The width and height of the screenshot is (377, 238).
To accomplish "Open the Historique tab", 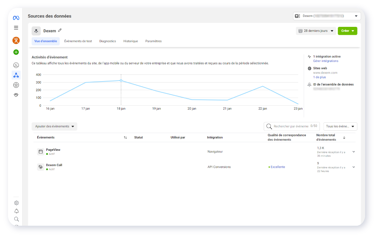I will click(x=131, y=41).
